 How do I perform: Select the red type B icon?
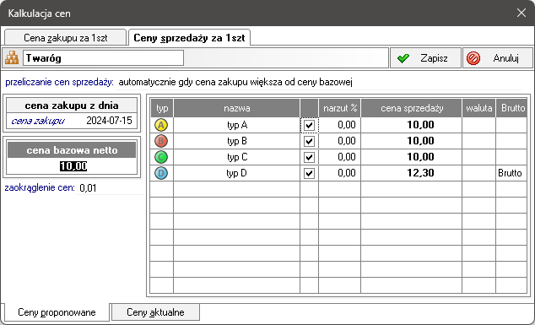161,141
